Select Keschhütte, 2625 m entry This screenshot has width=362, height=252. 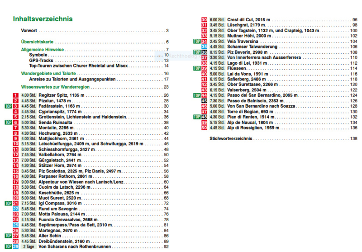pos(59,193)
